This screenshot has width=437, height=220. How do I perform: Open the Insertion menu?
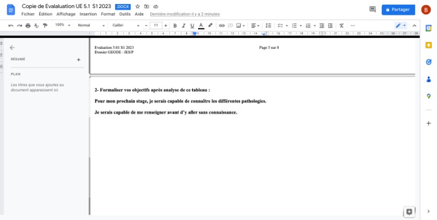pyautogui.click(x=88, y=14)
